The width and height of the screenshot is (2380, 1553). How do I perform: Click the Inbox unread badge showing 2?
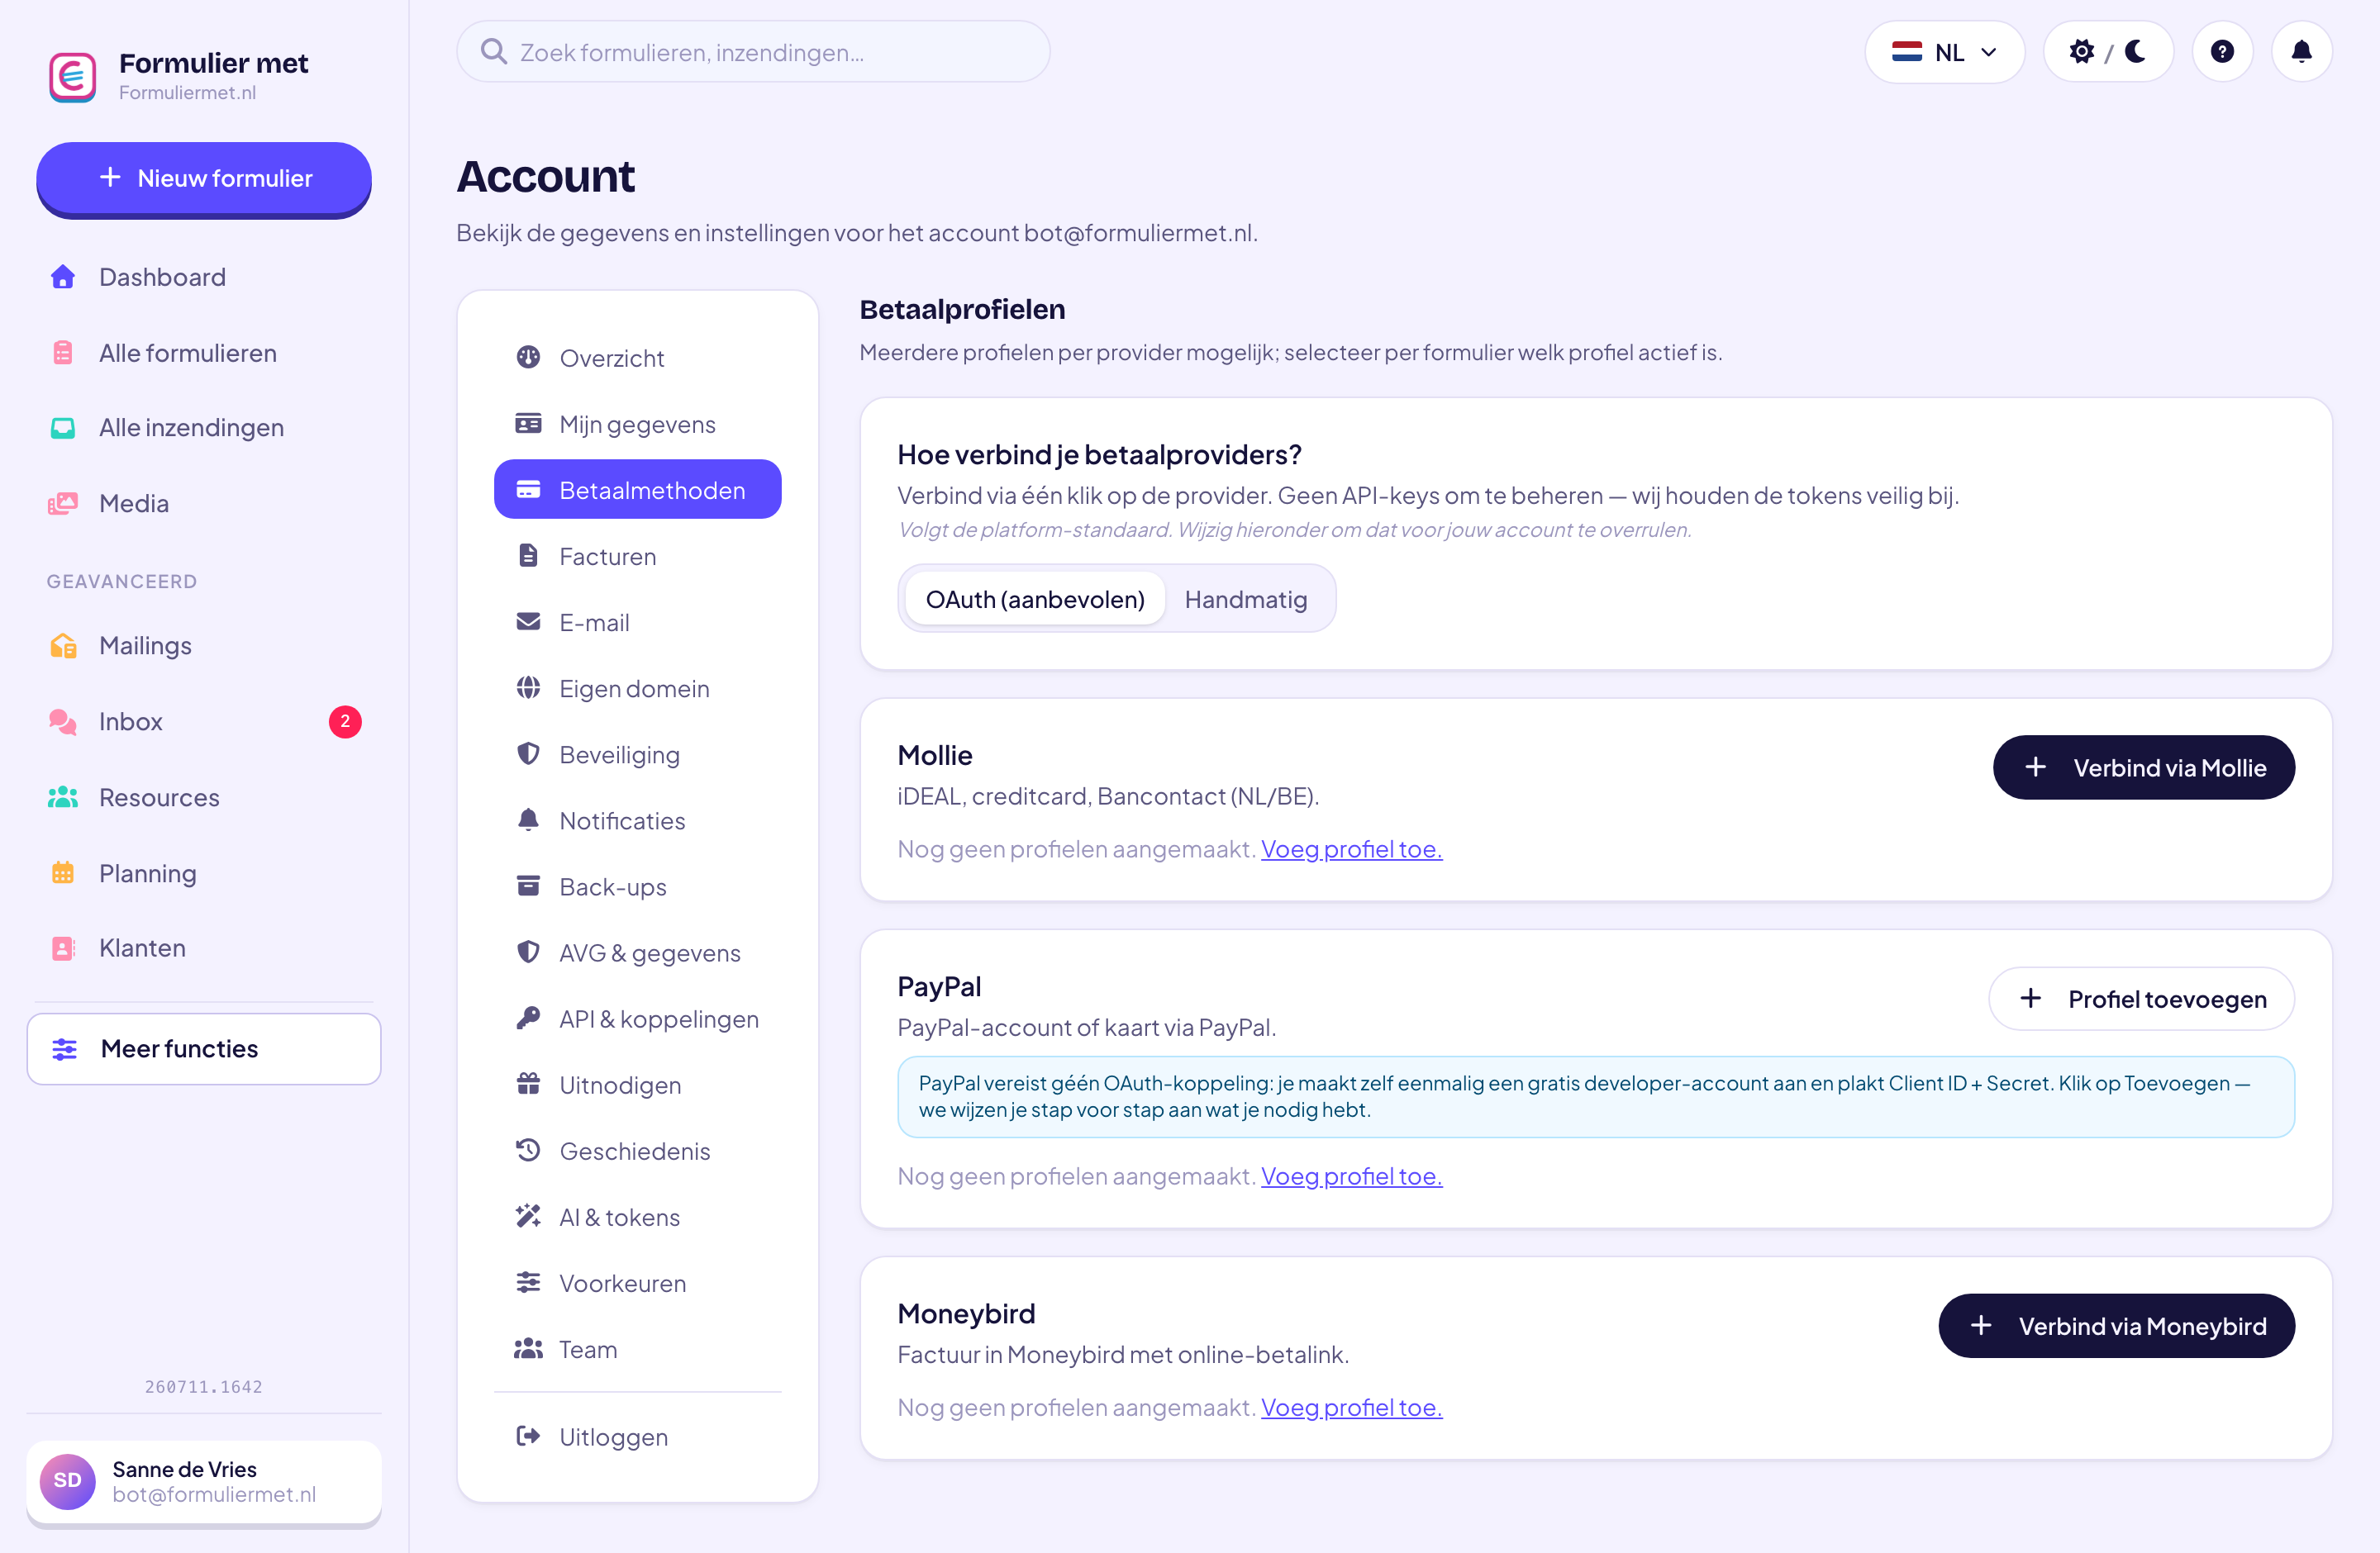pyautogui.click(x=345, y=721)
